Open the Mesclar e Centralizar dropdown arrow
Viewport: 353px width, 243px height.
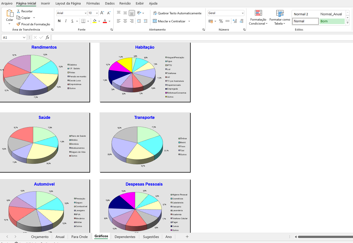pos(189,21)
